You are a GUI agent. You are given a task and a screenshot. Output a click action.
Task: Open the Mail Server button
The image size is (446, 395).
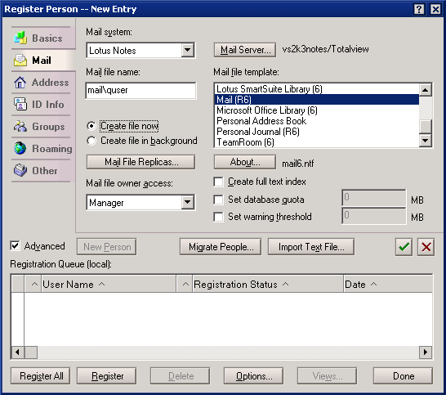[244, 50]
